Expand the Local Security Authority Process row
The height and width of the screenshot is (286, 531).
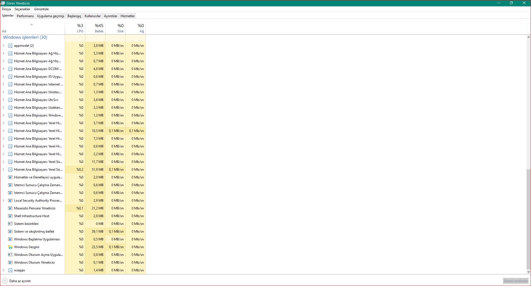coord(3,201)
